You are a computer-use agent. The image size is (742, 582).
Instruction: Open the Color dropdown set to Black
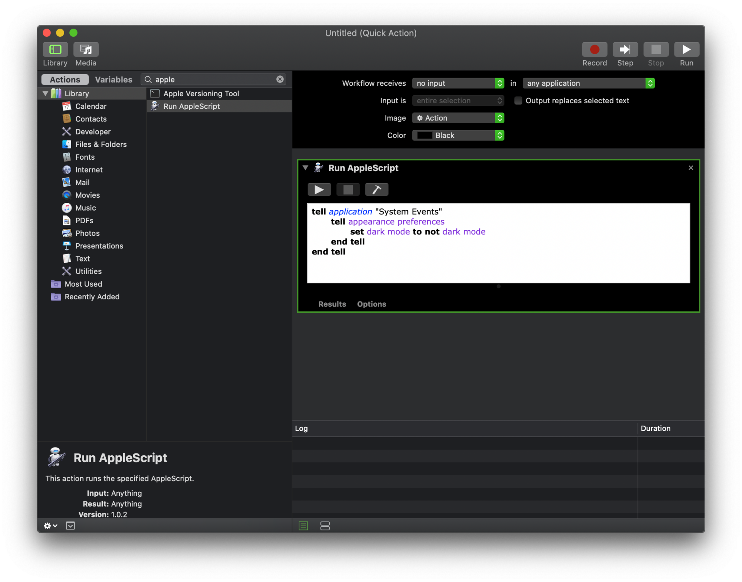[x=458, y=136]
